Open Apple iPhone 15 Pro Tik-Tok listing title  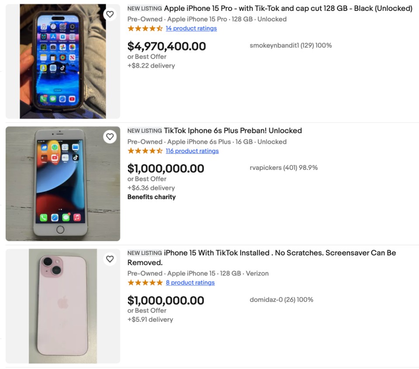(288, 8)
